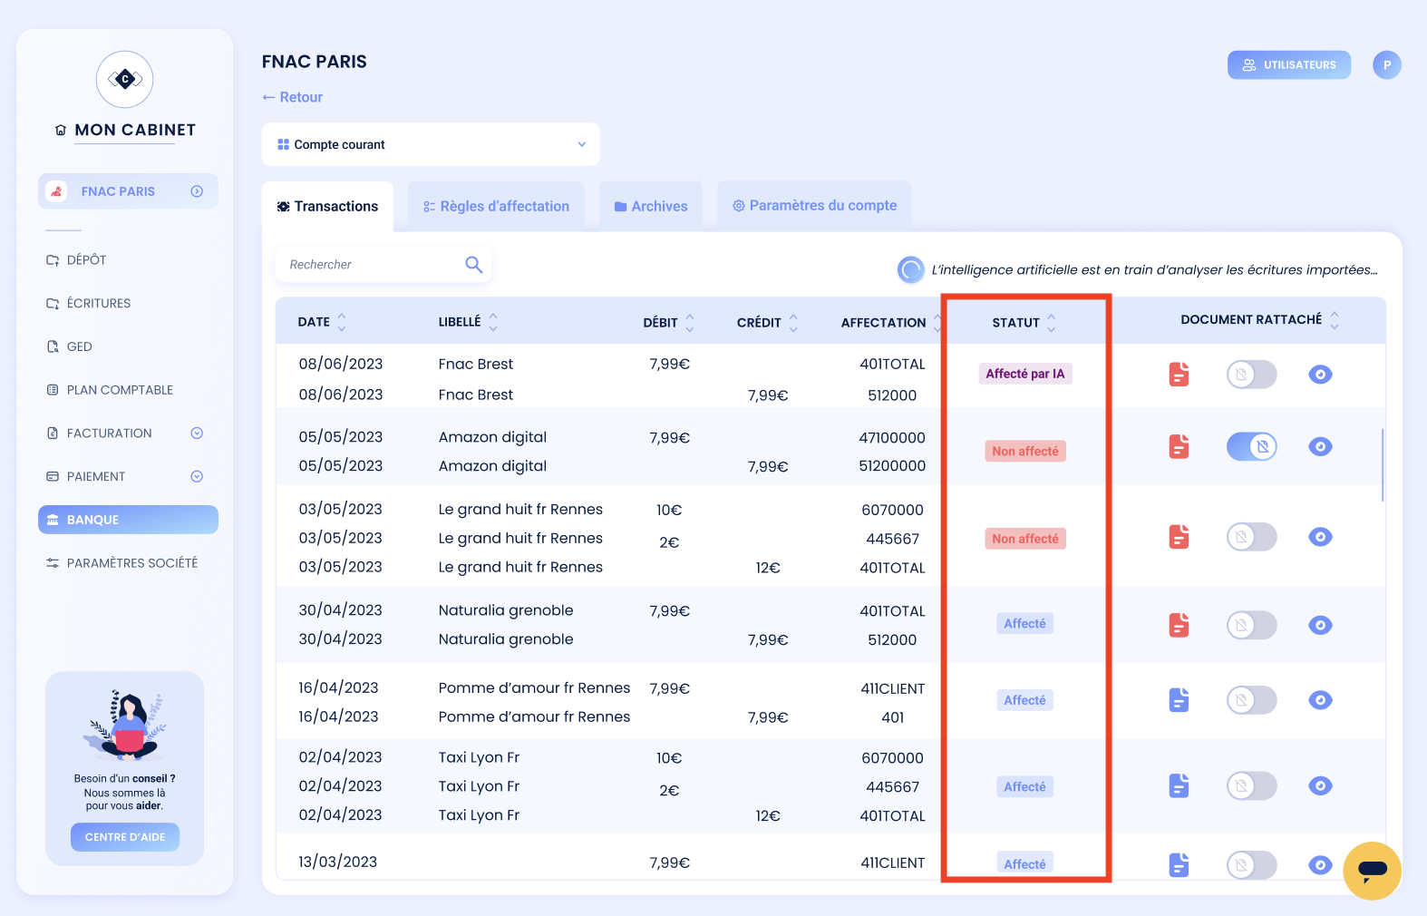The image size is (1427, 916).
Task: View the Amazon digital transaction with eye icon
Action: [1320, 446]
